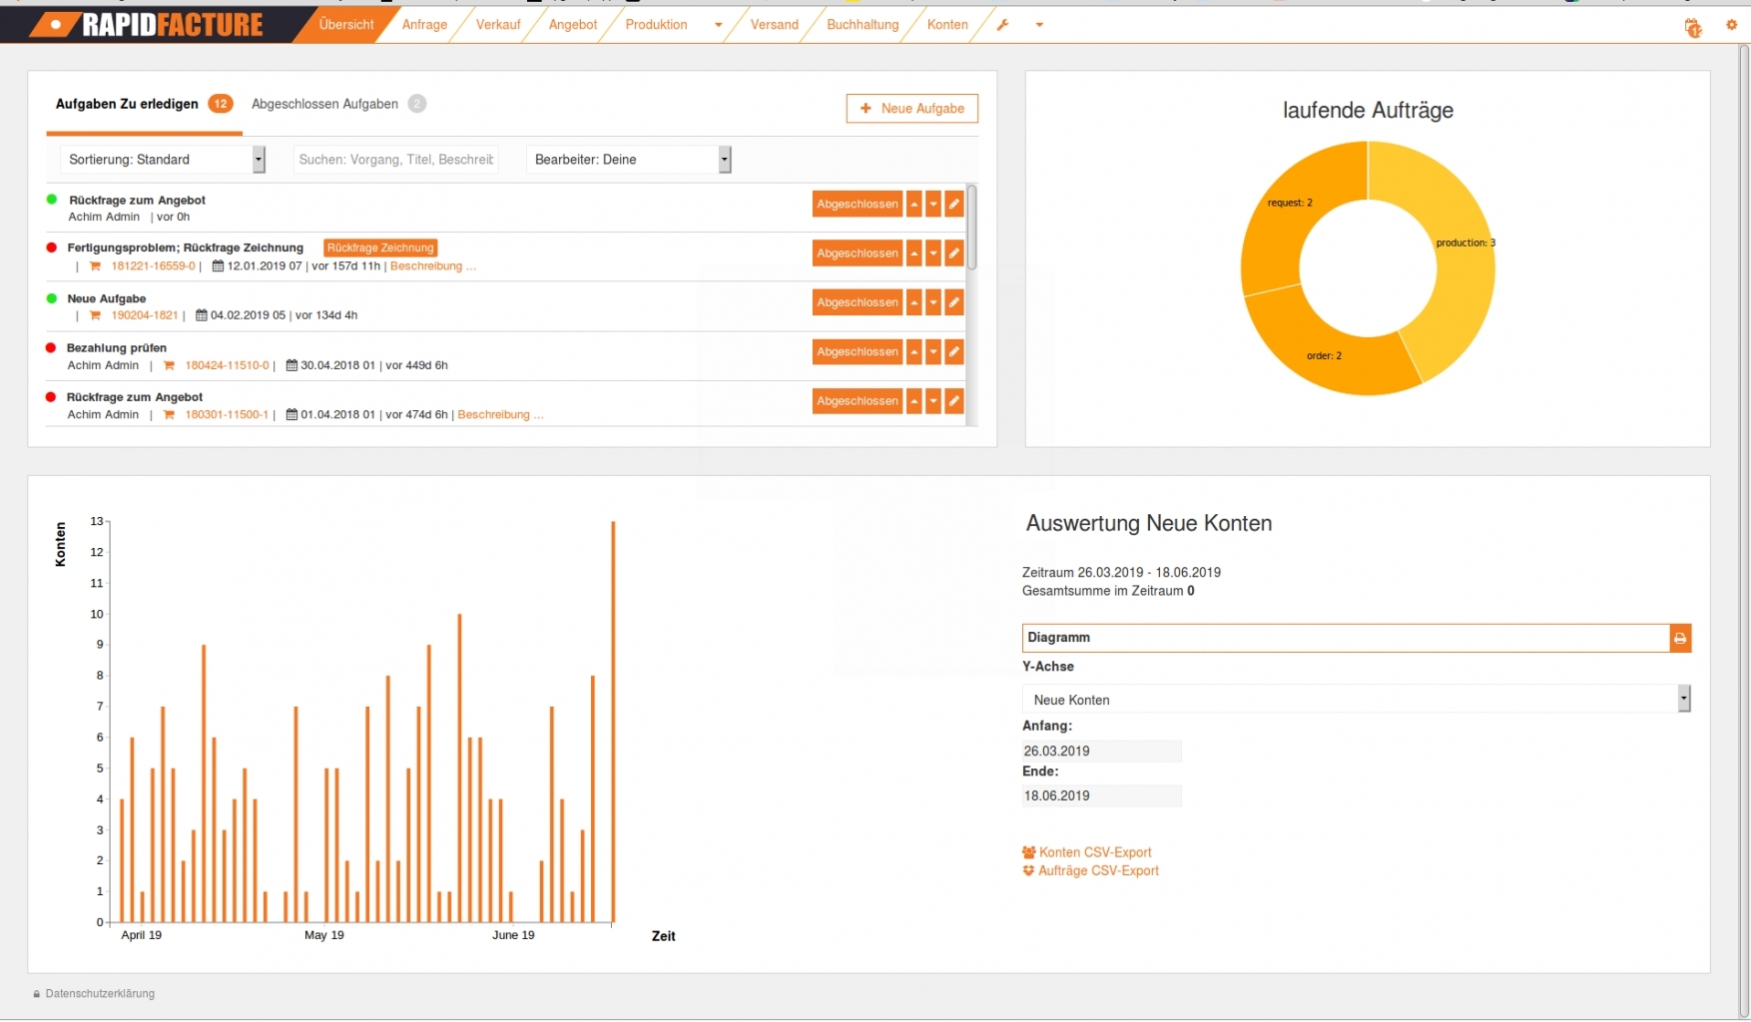
Task: Download the Aufträge CSV-Export
Action: (1091, 871)
